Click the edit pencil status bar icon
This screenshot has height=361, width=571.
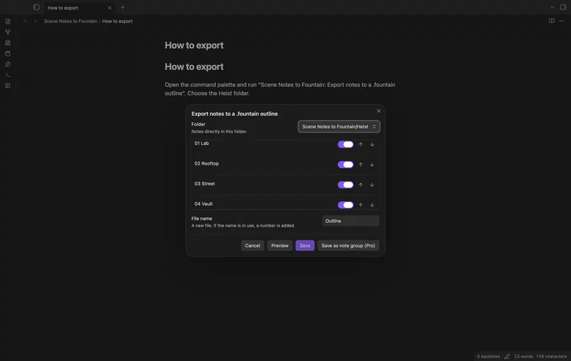click(507, 357)
